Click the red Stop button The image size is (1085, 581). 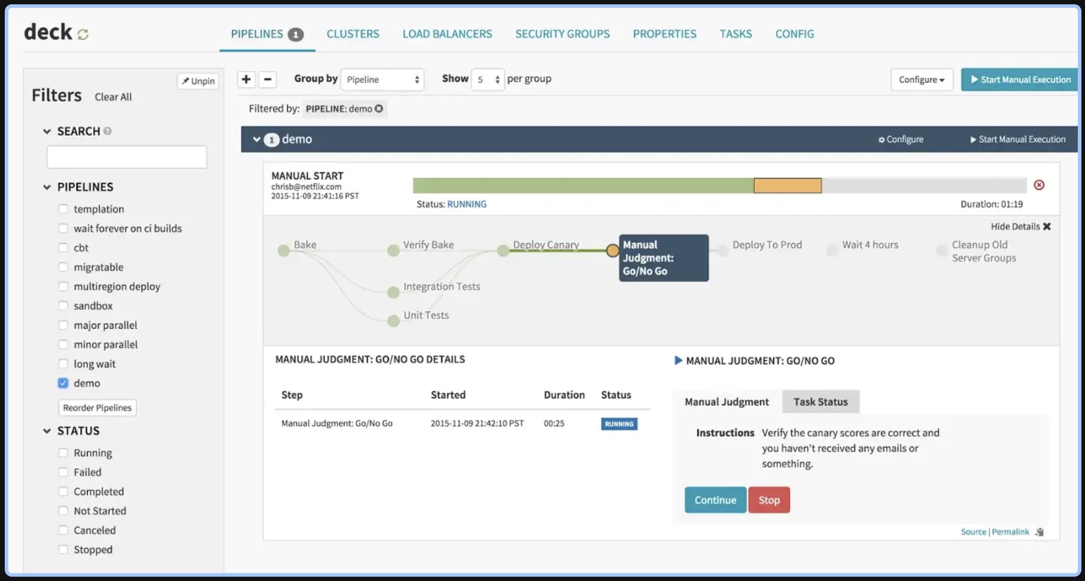pyautogui.click(x=769, y=500)
